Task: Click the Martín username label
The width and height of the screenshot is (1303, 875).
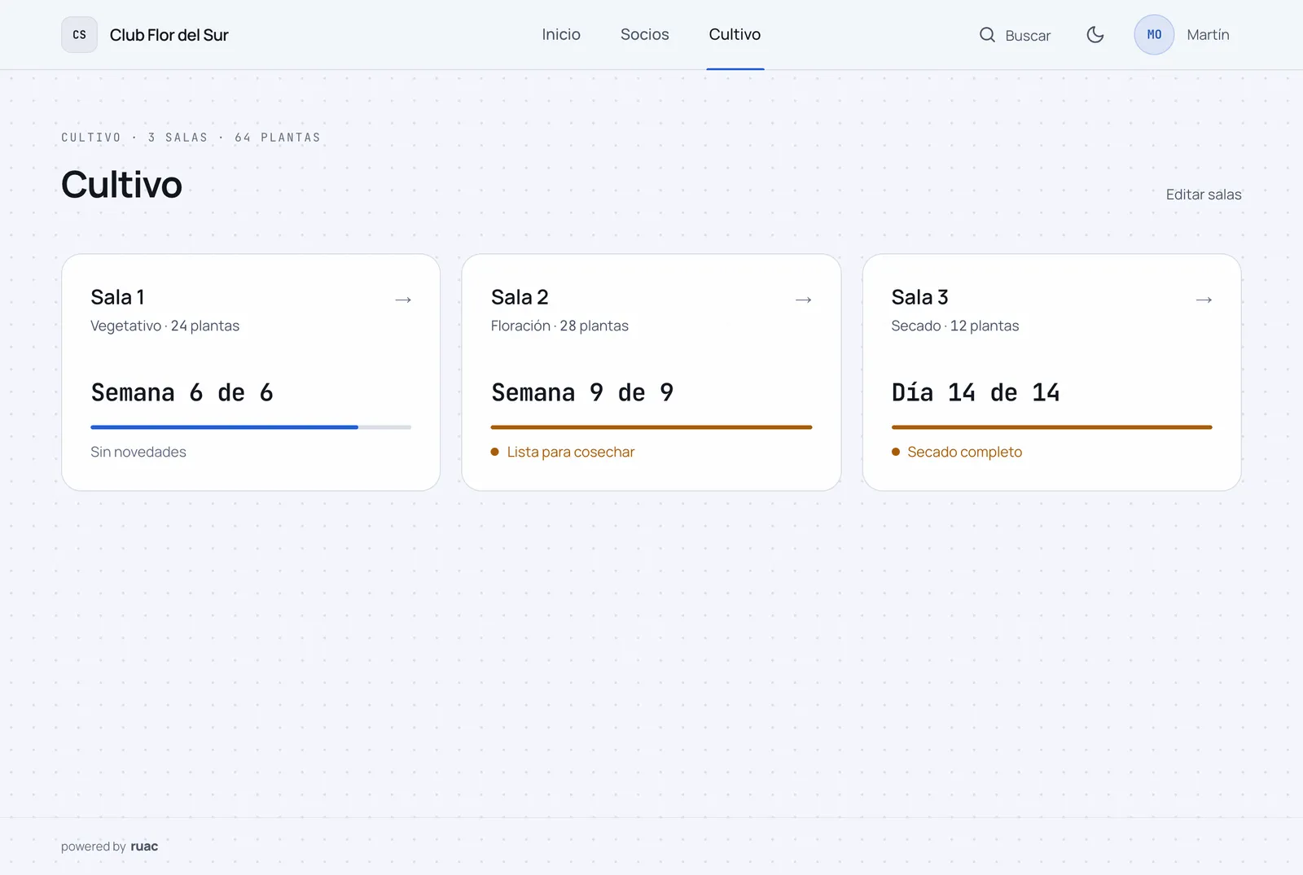Action: [1208, 35]
